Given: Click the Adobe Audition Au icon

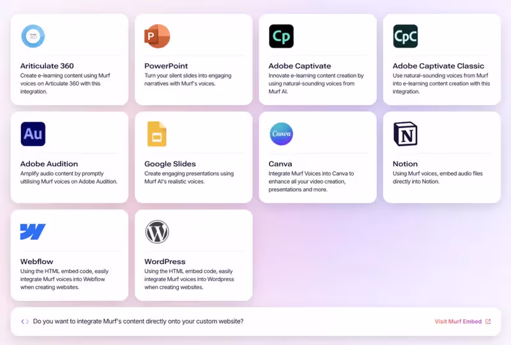Looking at the screenshot, I should pyautogui.click(x=33, y=134).
